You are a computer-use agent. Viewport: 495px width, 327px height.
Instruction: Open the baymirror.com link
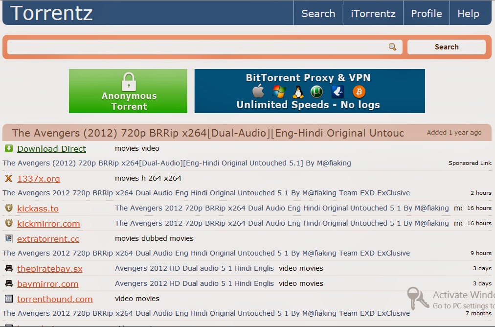(47, 284)
